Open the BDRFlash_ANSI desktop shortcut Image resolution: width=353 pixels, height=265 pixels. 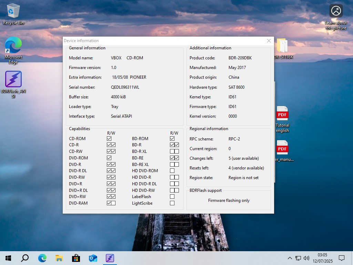tap(13, 85)
